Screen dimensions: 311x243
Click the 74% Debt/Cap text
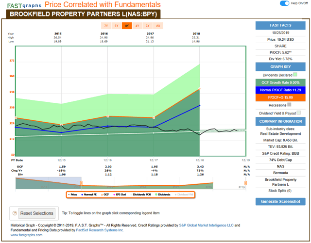tap(280, 160)
